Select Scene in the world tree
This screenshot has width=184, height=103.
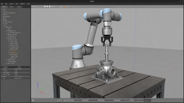[5, 11]
